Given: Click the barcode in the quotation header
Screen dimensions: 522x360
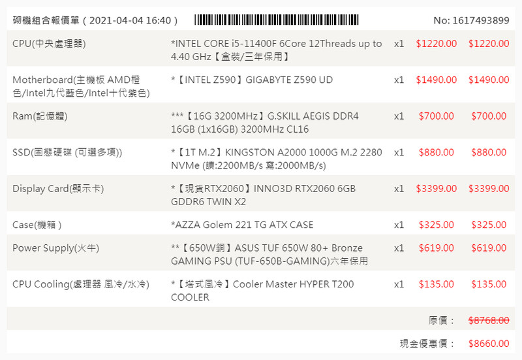Looking at the screenshot, I should tap(277, 20).
